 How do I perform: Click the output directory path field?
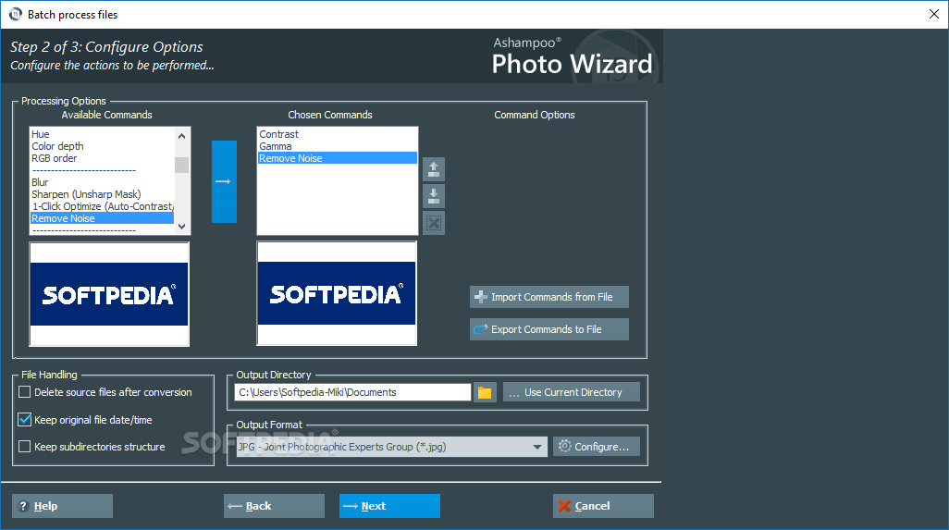(x=352, y=392)
